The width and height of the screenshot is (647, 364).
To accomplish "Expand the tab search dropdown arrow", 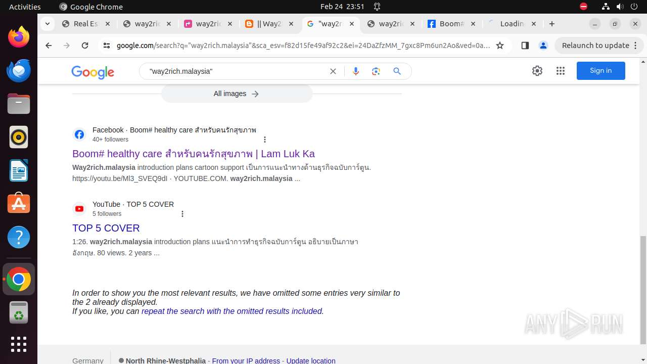I will point(47,24).
